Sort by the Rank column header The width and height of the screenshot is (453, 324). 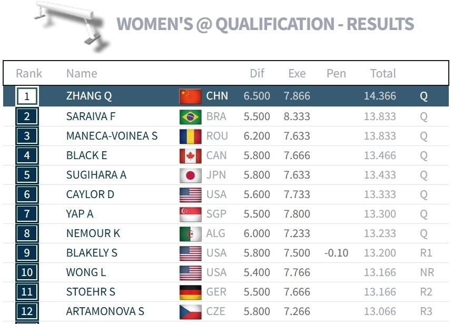coord(29,73)
